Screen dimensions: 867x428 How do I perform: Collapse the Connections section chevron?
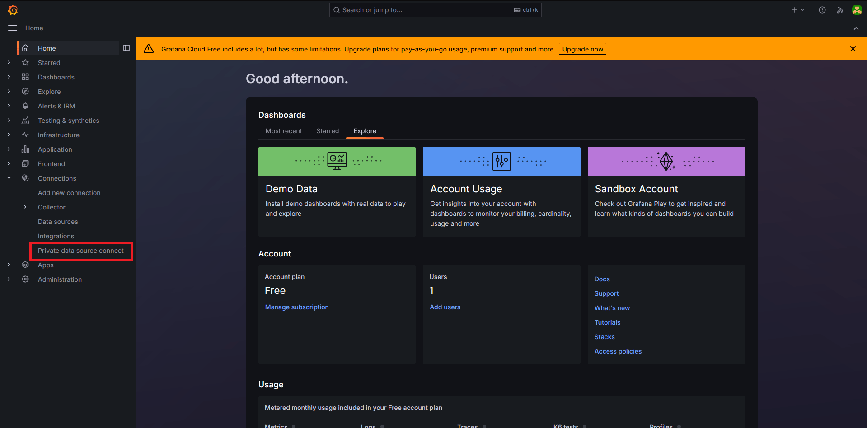[x=9, y=178]
